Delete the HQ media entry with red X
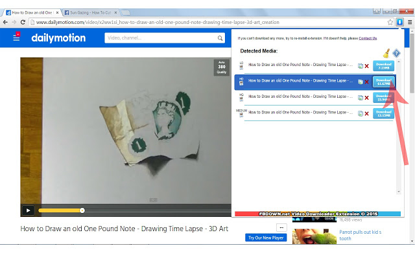Viewport: 415px width, 259px height. (x=366, y=98)
